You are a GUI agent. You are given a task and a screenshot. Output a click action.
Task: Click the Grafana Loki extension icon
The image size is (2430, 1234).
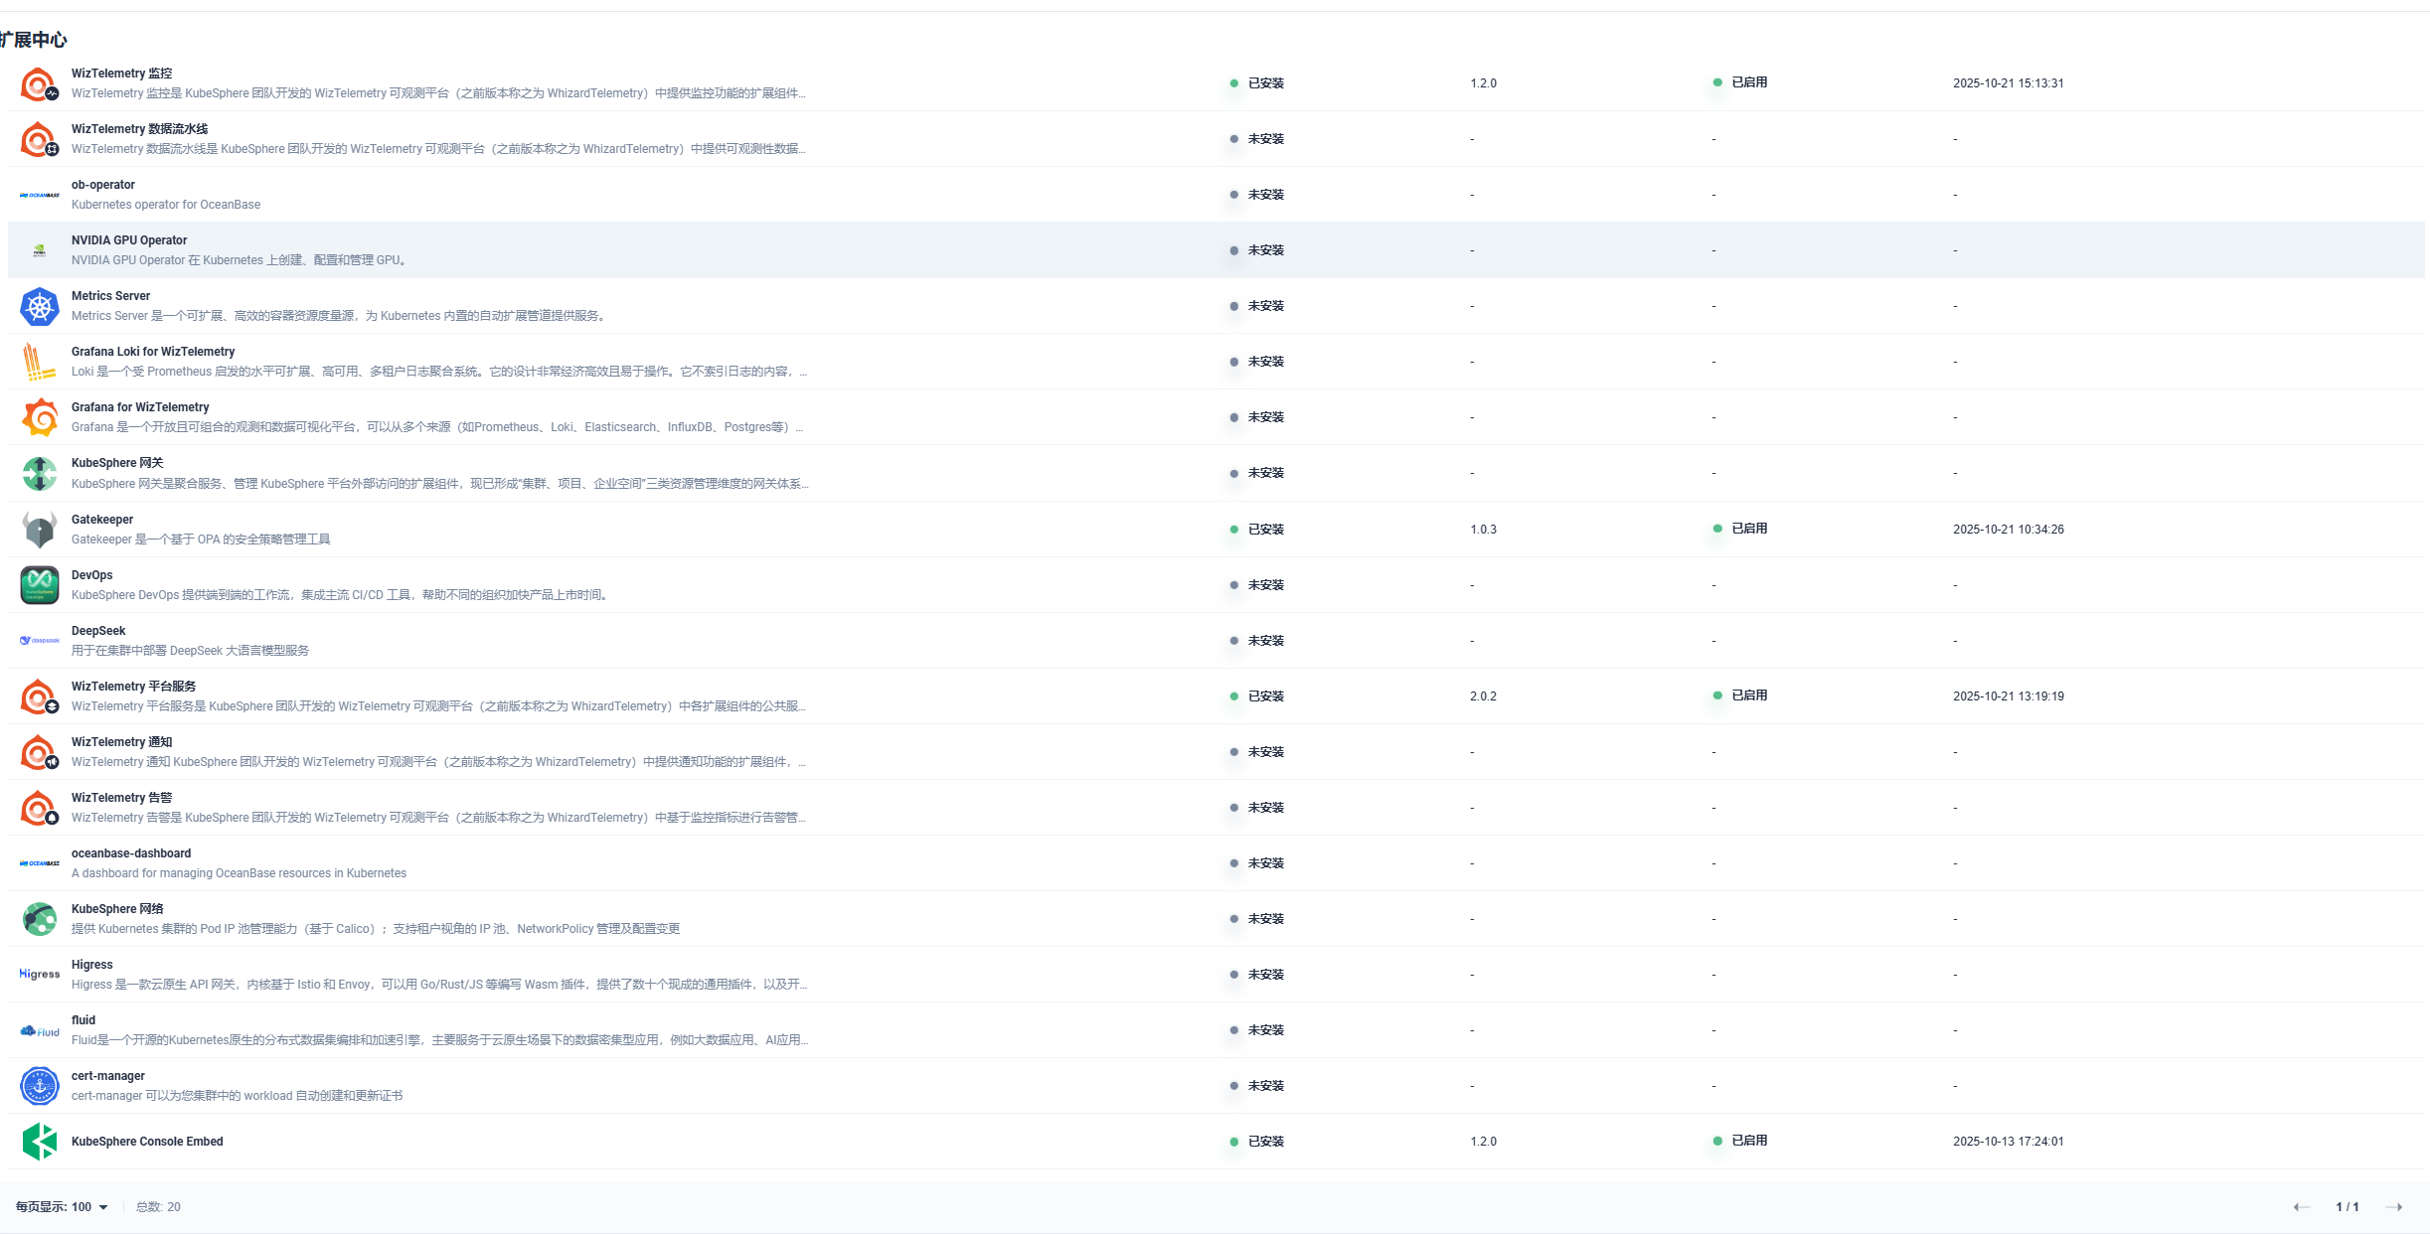(39, 363)
